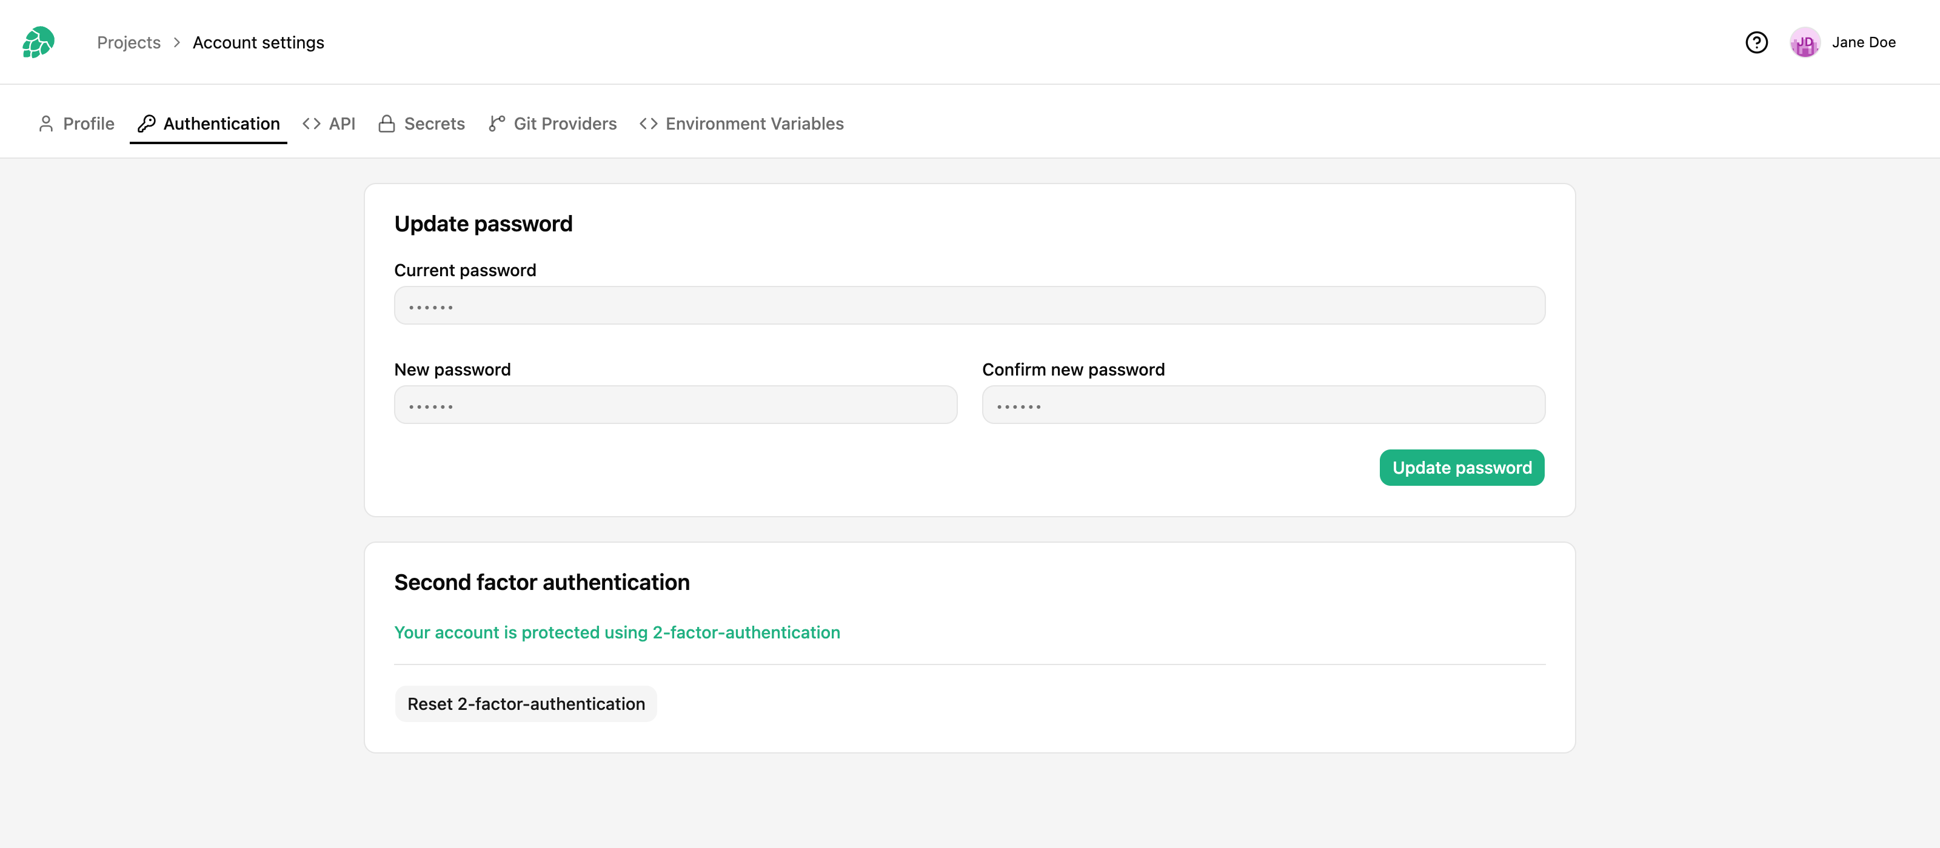Focus the Current password field
The height and width of the screenshot is (848, 1940).
click(x=969, y=305)
